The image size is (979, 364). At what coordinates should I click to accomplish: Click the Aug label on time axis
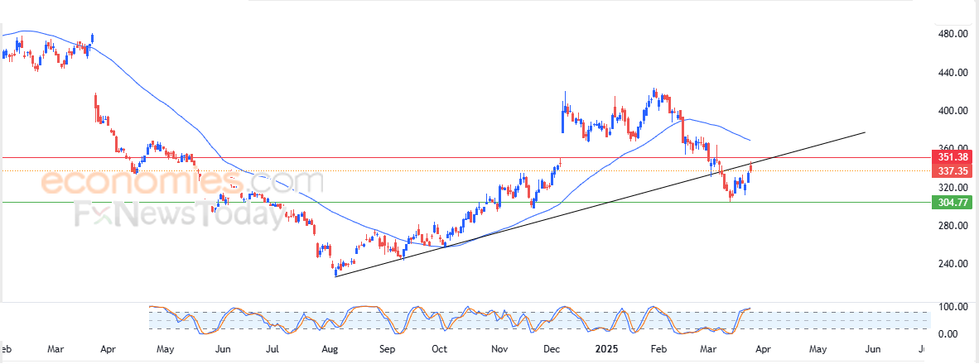(x=331, y=349)
